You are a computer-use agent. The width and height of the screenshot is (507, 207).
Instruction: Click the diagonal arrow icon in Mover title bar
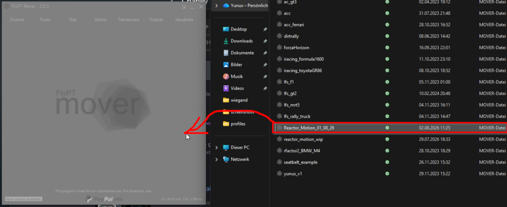pyautogui.click(x=183, y=6)
